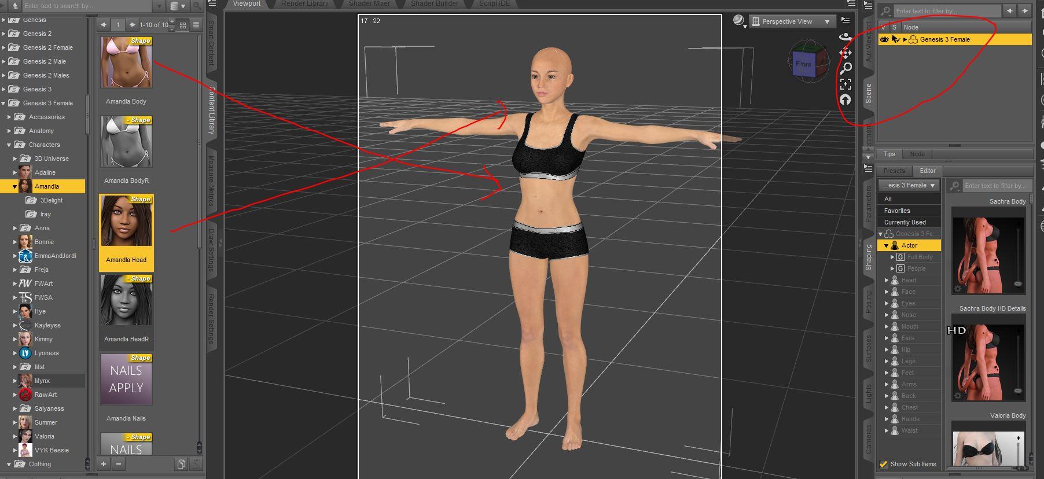This screenshot has width=1044, height=479.
Task: Open the Presets tab in Shaping pane
Action: click(894, 171)
